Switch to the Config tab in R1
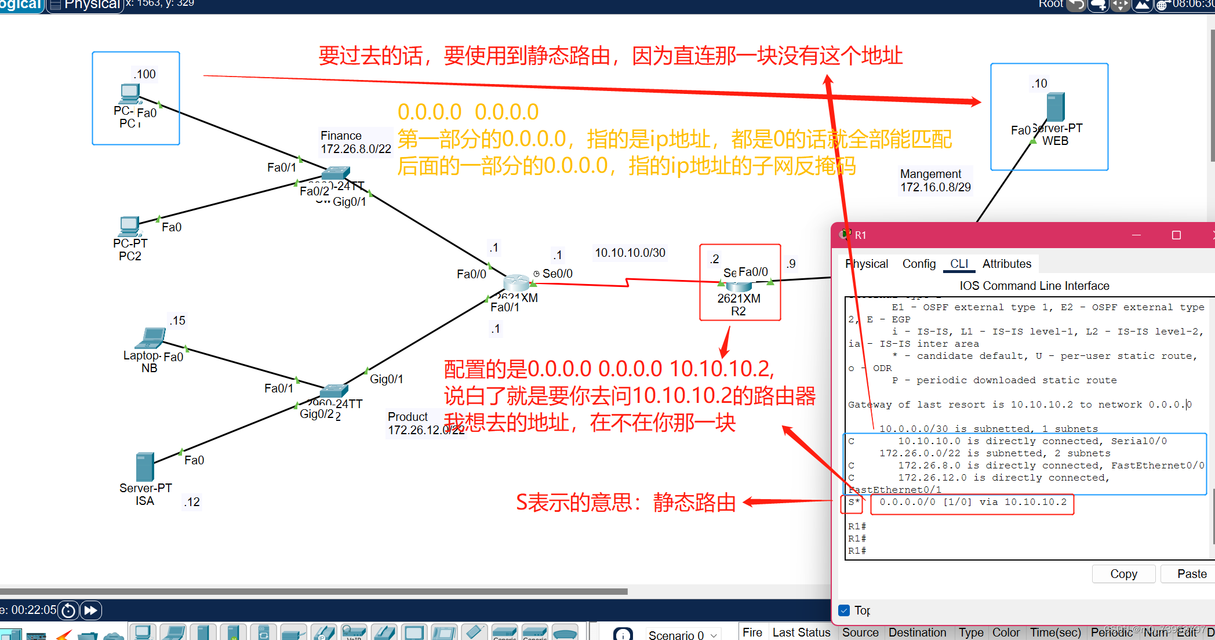This screenshot has height=640, width=1215. click(919, 264)
